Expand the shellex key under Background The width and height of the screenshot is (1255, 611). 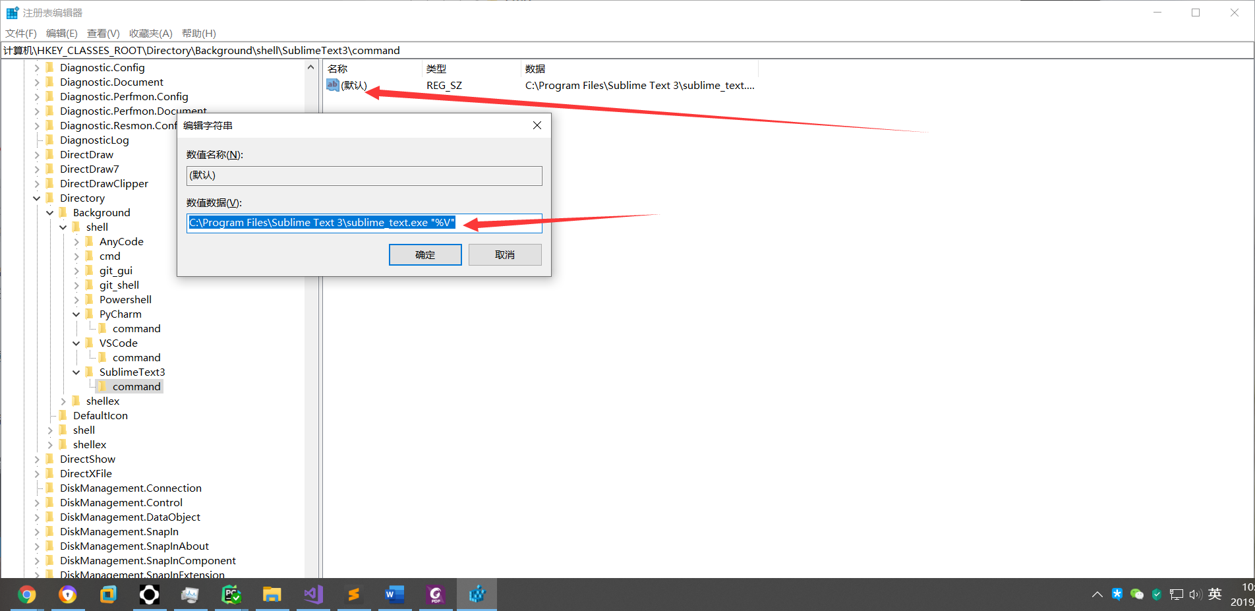(x=63, y=401)
